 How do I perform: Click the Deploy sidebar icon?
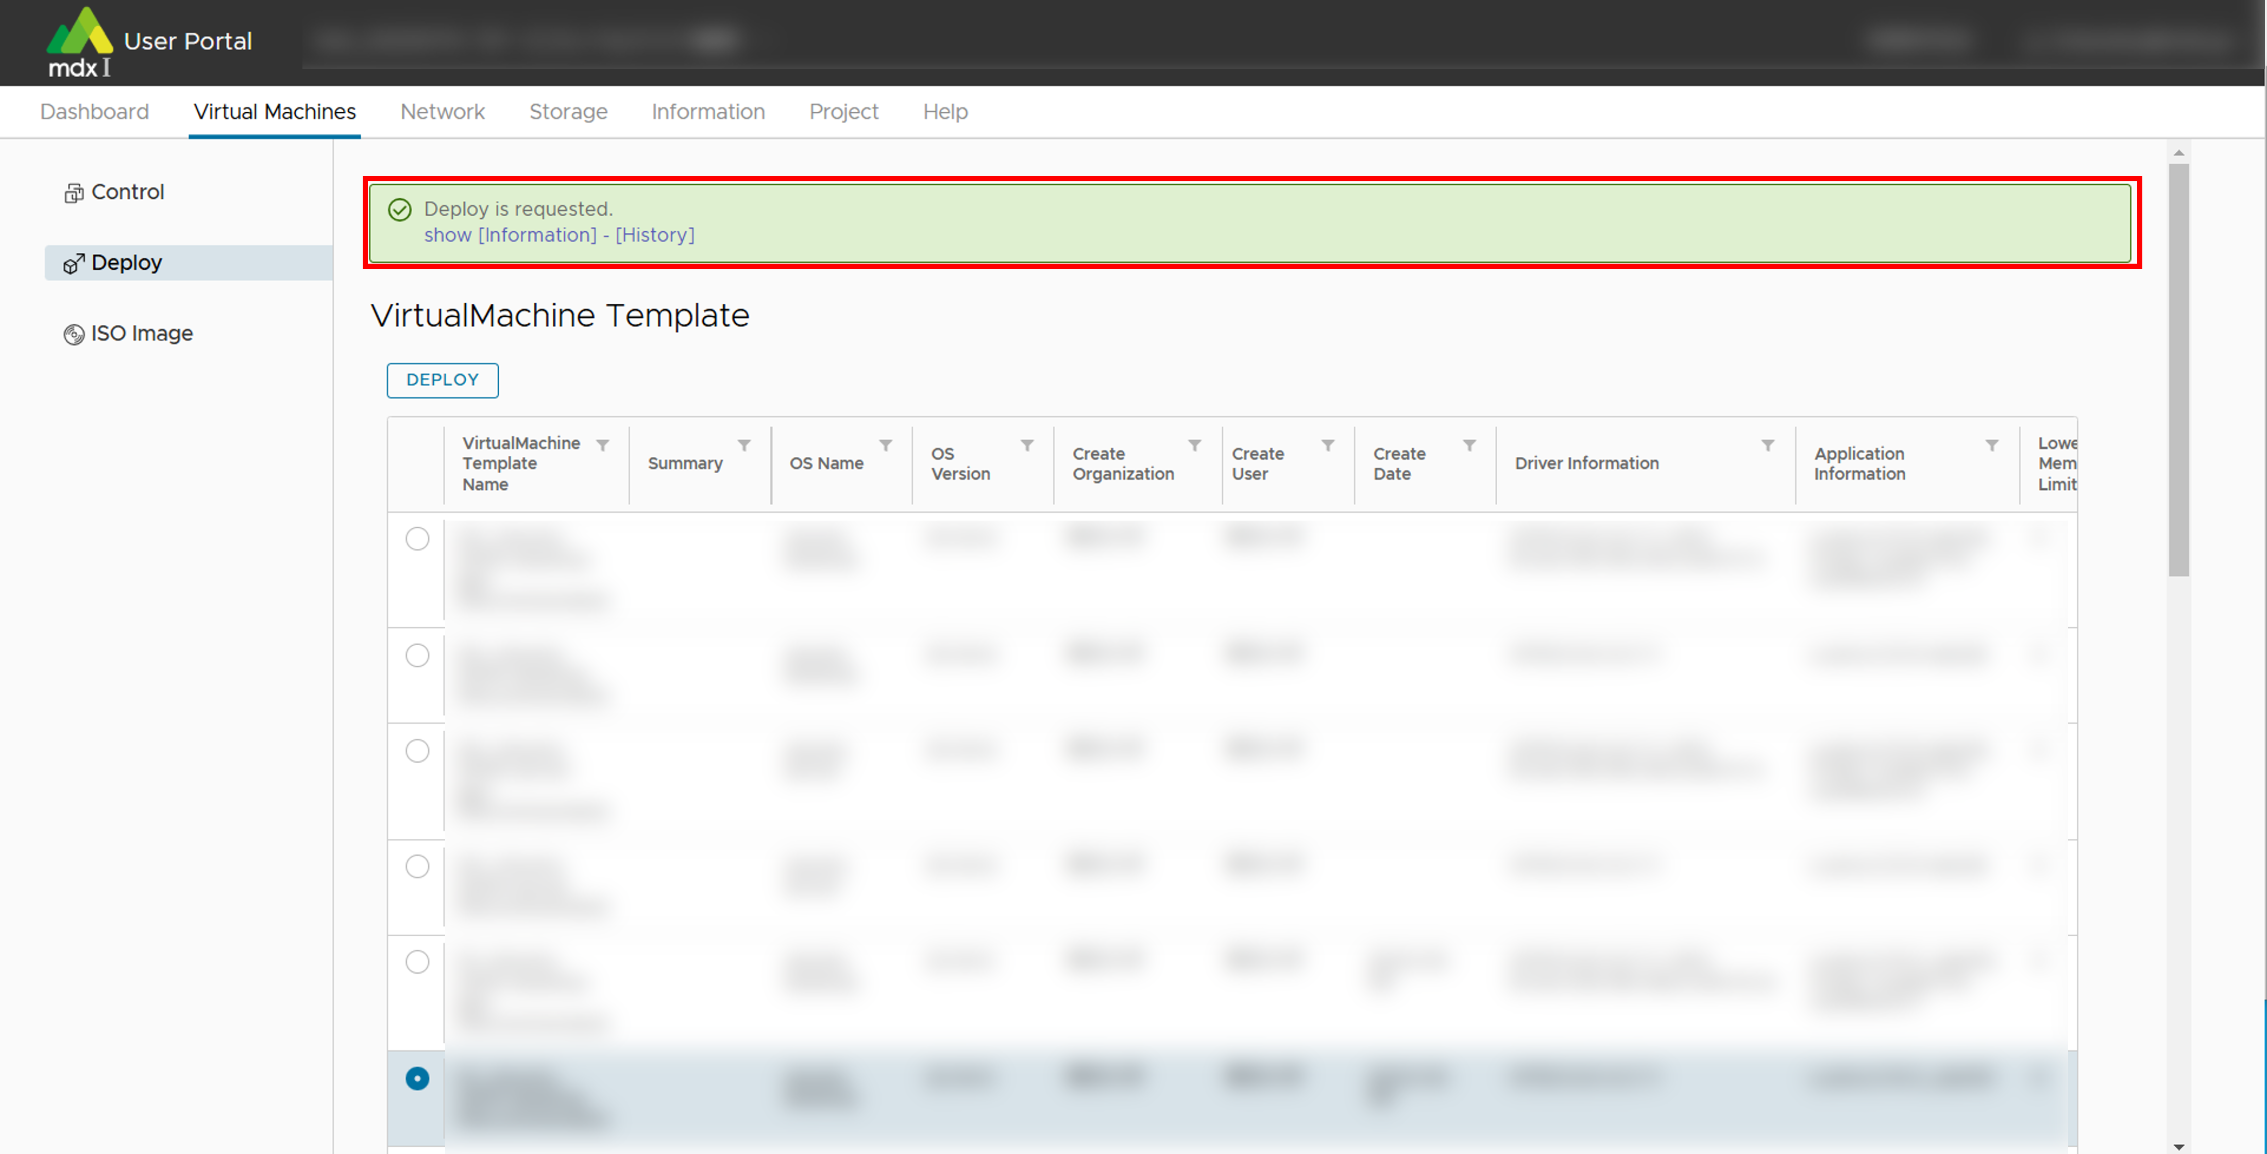point(74,263)
